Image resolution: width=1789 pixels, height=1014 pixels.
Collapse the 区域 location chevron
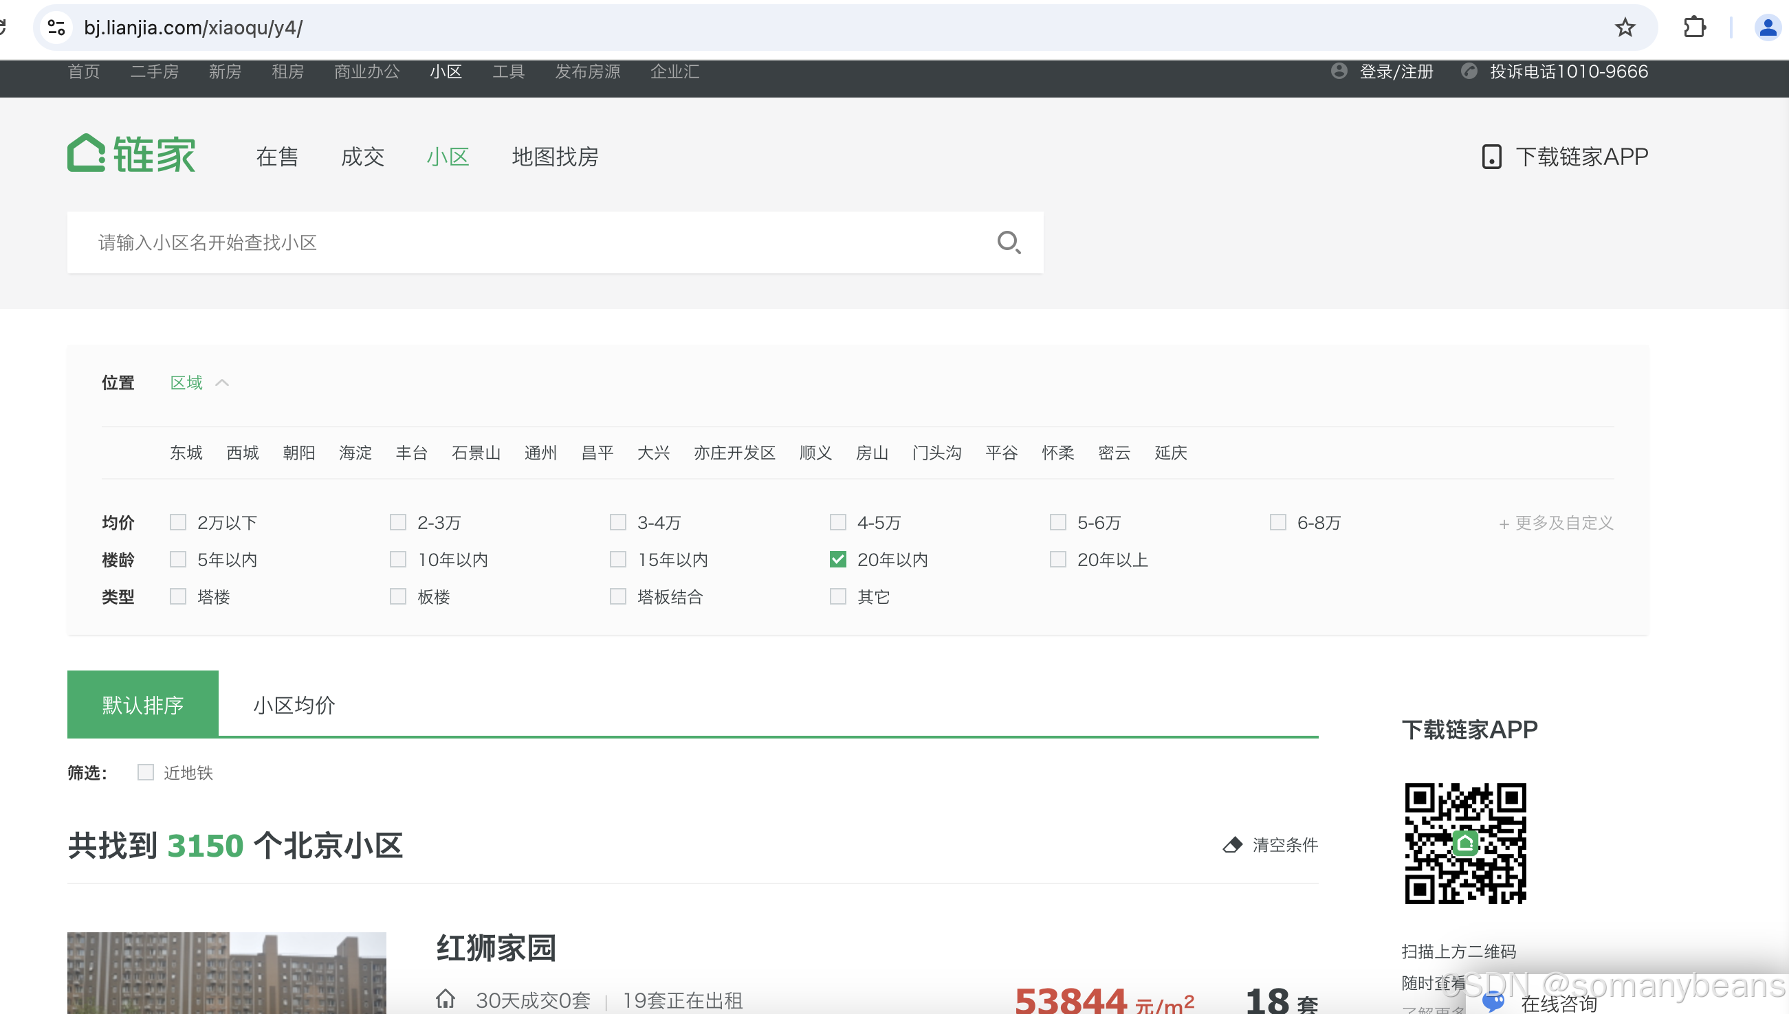(222, 383)
